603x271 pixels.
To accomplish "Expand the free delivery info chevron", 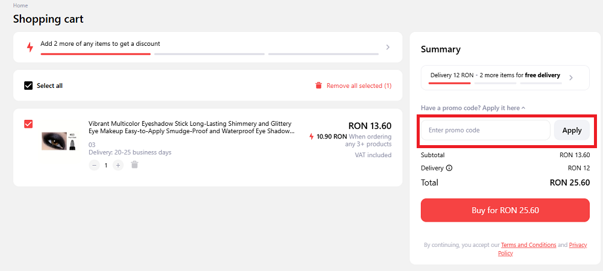I will (x=571, y=77).
